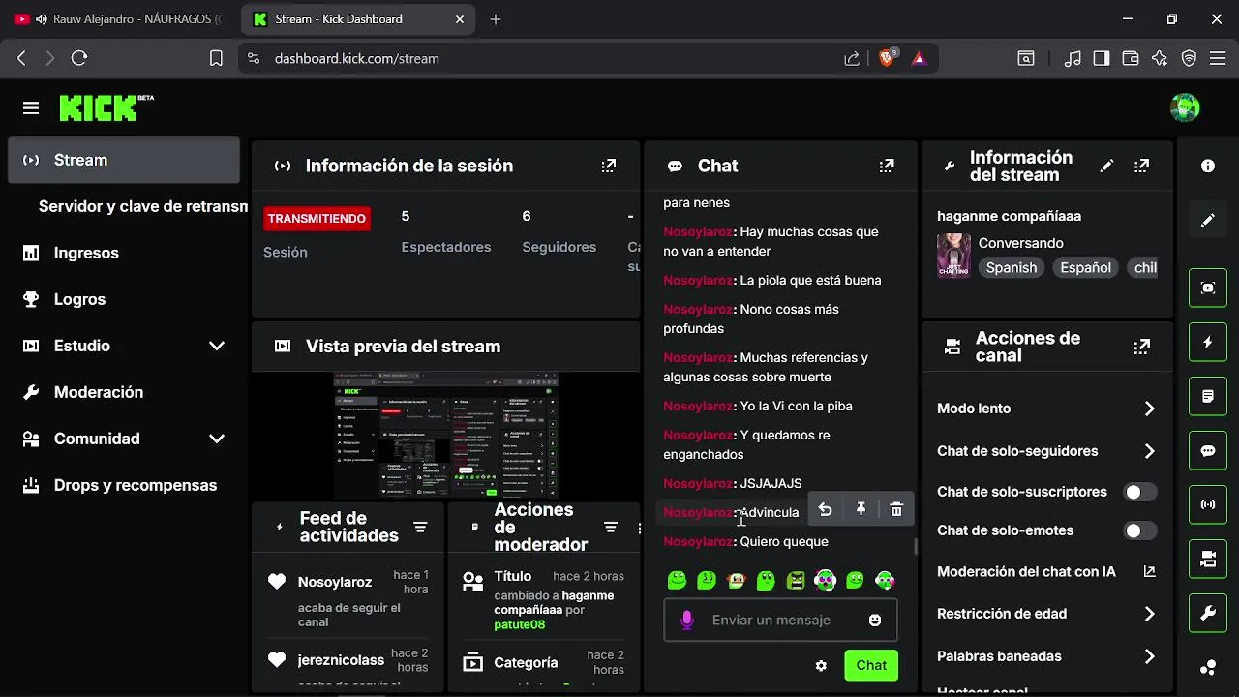The image size is (1239, 697).
Task: Open Restricción de edad options chevron
Action: [1150, 614]
